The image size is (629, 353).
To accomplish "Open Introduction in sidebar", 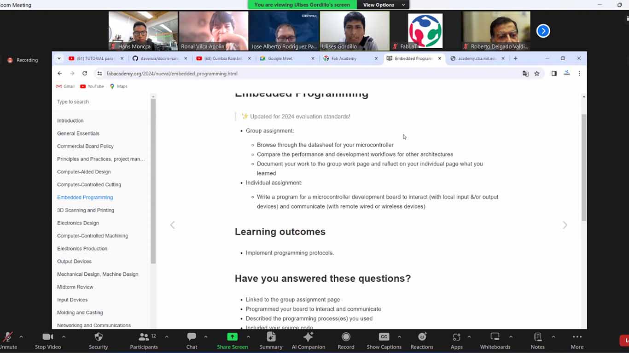I will (70, 120).
